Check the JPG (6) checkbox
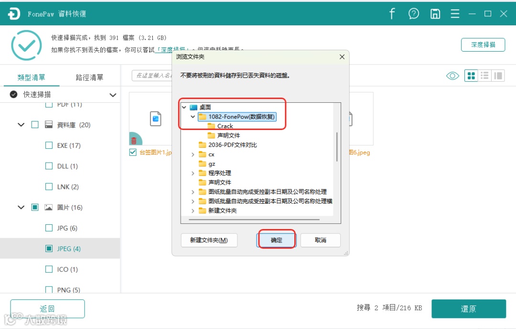The width and height of the screenshot is (516, 329). (x=49, y=228)
